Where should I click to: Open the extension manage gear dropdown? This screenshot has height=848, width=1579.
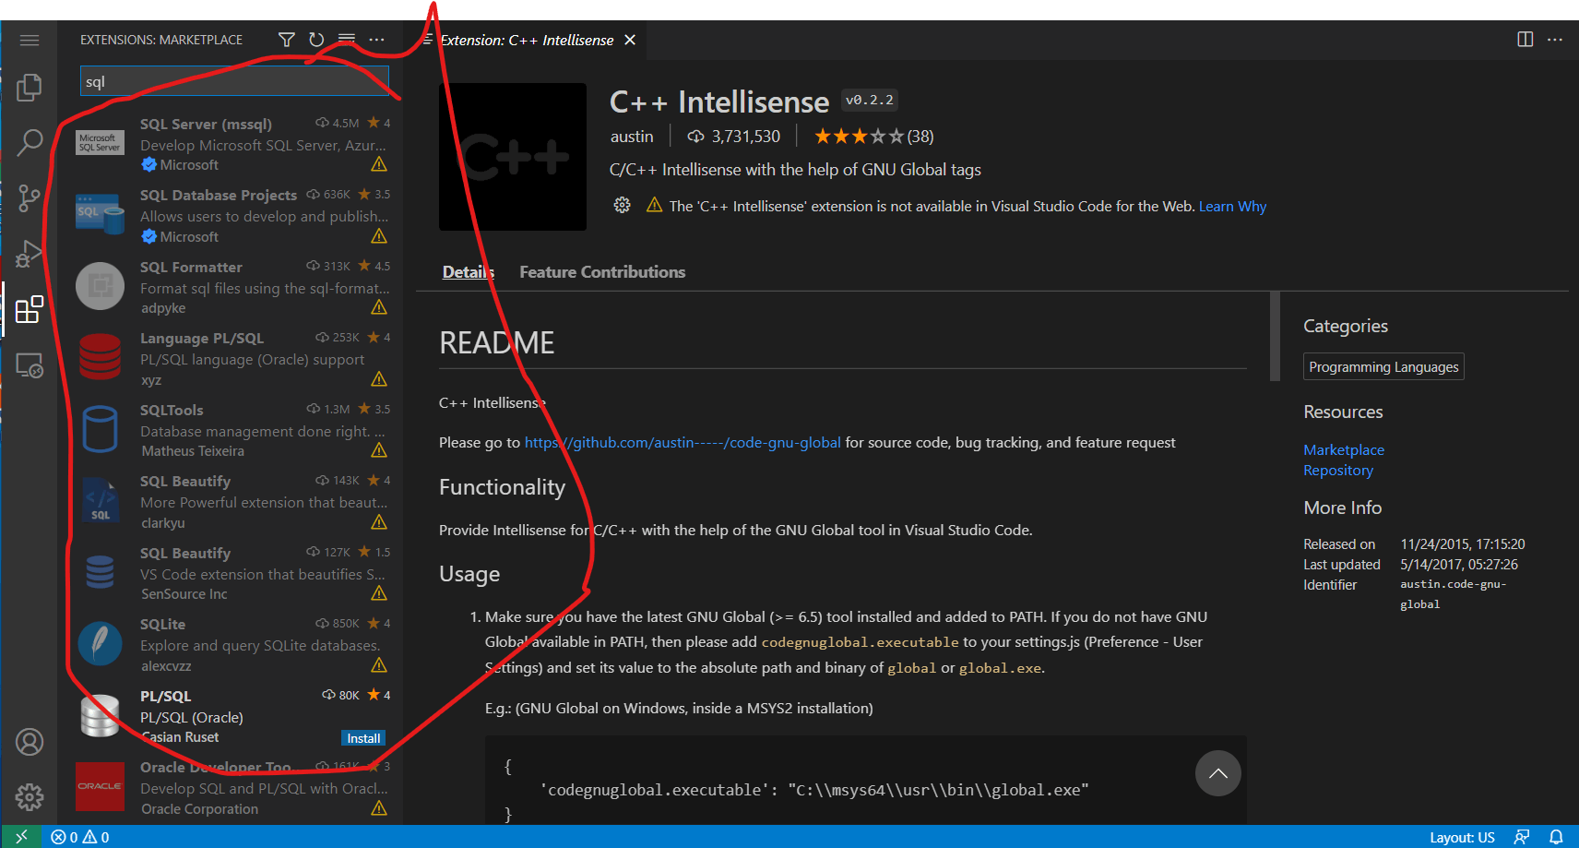click(623, 206)
